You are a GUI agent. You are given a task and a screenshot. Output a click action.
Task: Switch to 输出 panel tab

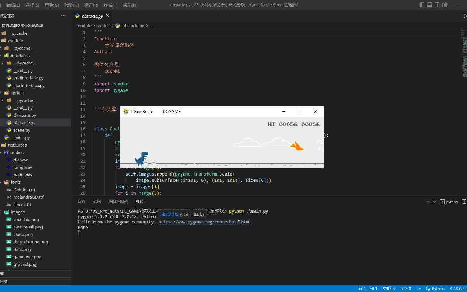(x=97, y=202)
